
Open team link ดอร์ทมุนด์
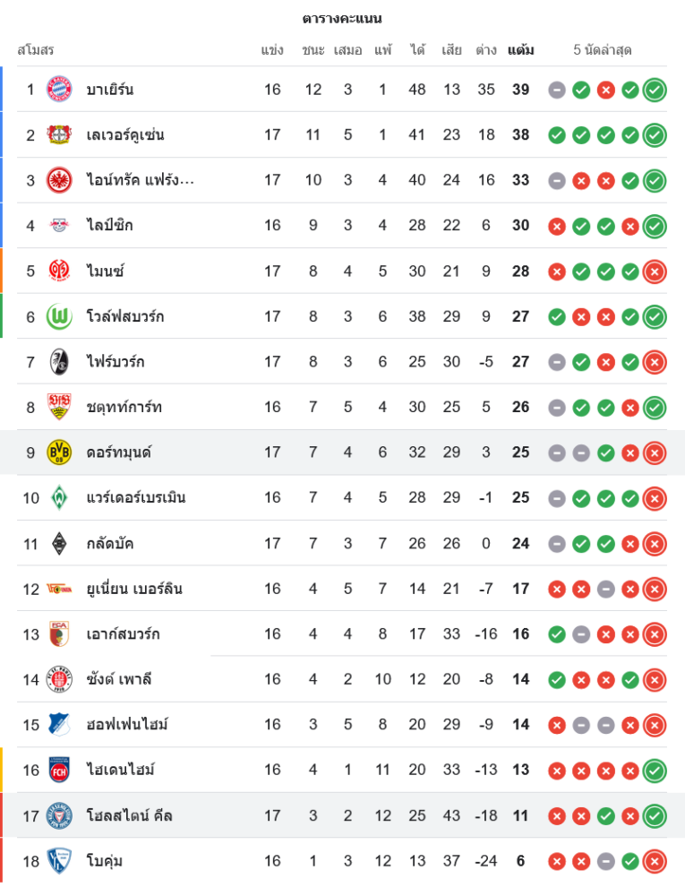118,452
